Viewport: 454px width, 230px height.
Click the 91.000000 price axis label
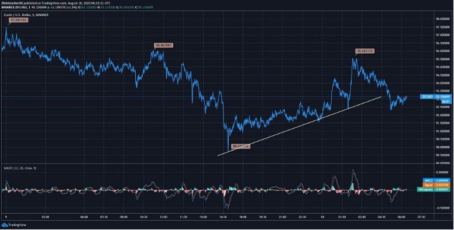[x=443, y=131]
